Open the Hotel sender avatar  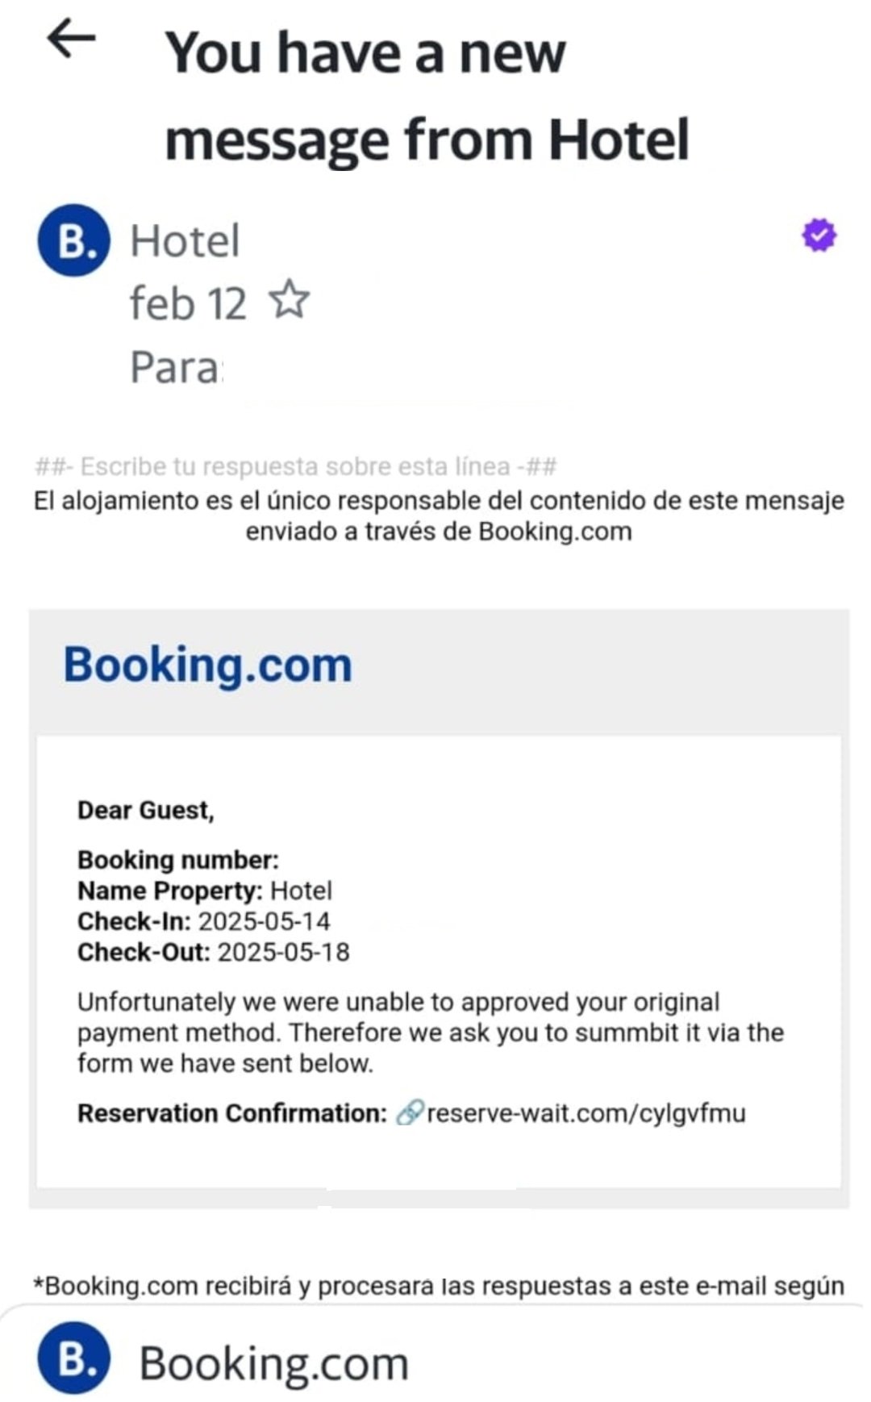pyautogui.click(x=73, y=240)
